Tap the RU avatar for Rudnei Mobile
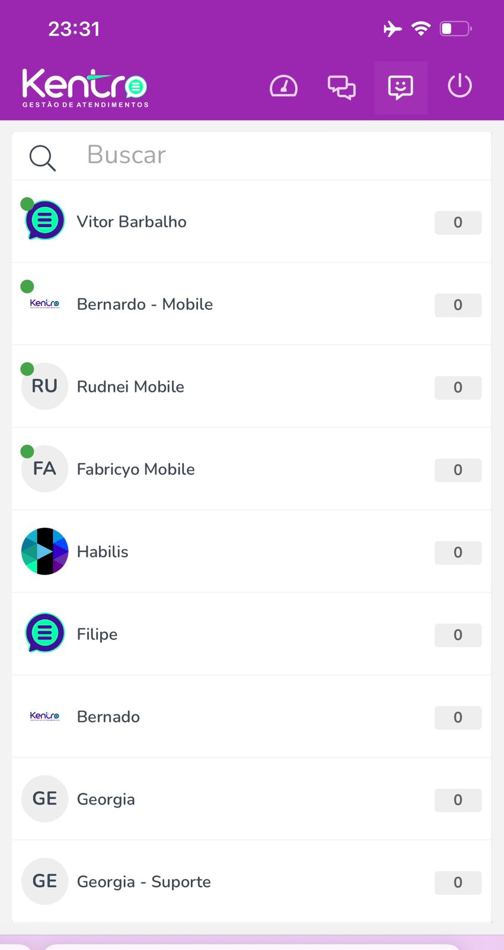 pos(45,387)
